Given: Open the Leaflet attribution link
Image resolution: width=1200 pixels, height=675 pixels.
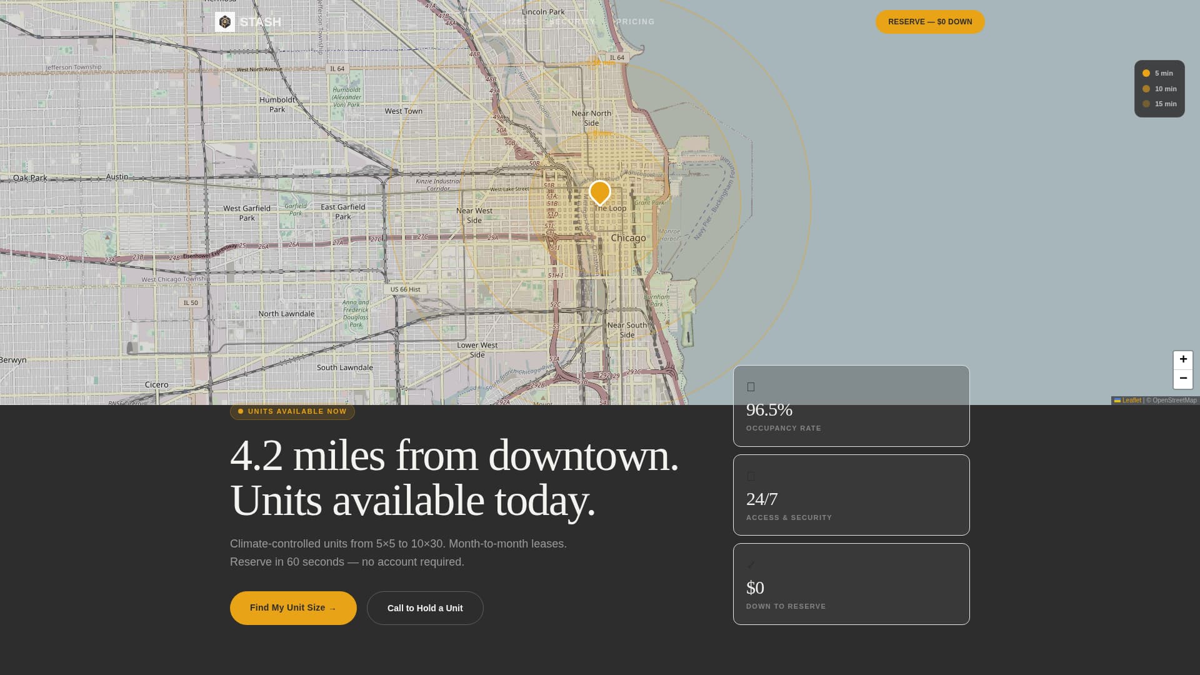Looking at the screenshot, I should 1131,400.
